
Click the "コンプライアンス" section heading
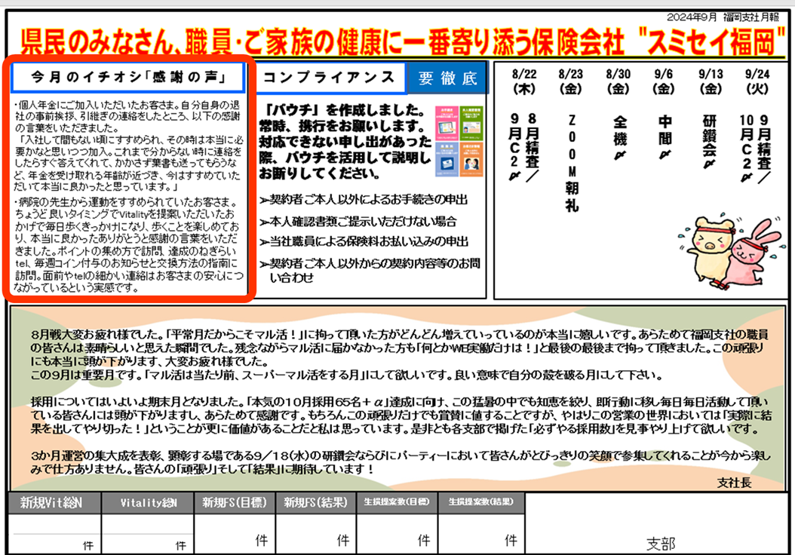329,78
